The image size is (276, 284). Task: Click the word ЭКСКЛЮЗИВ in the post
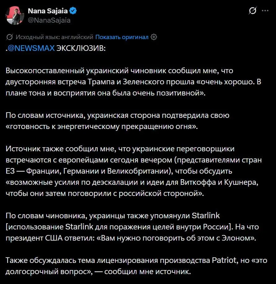(x=81, y=48)
